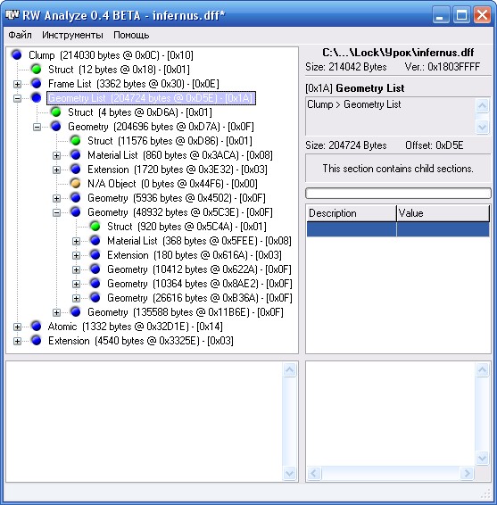Image resolution: width=497 pixels, height=505 pixels.
Task: Click right arrow of bottom-right horizontal scrollbar
Action: 467,473
